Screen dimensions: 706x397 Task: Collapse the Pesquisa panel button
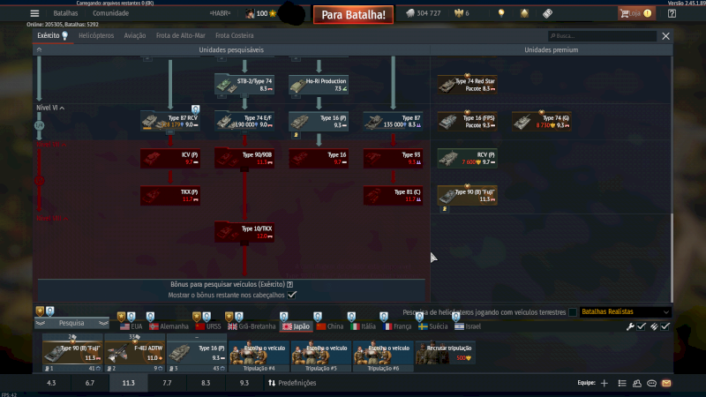pyautogui.click(x=71, y=323)
